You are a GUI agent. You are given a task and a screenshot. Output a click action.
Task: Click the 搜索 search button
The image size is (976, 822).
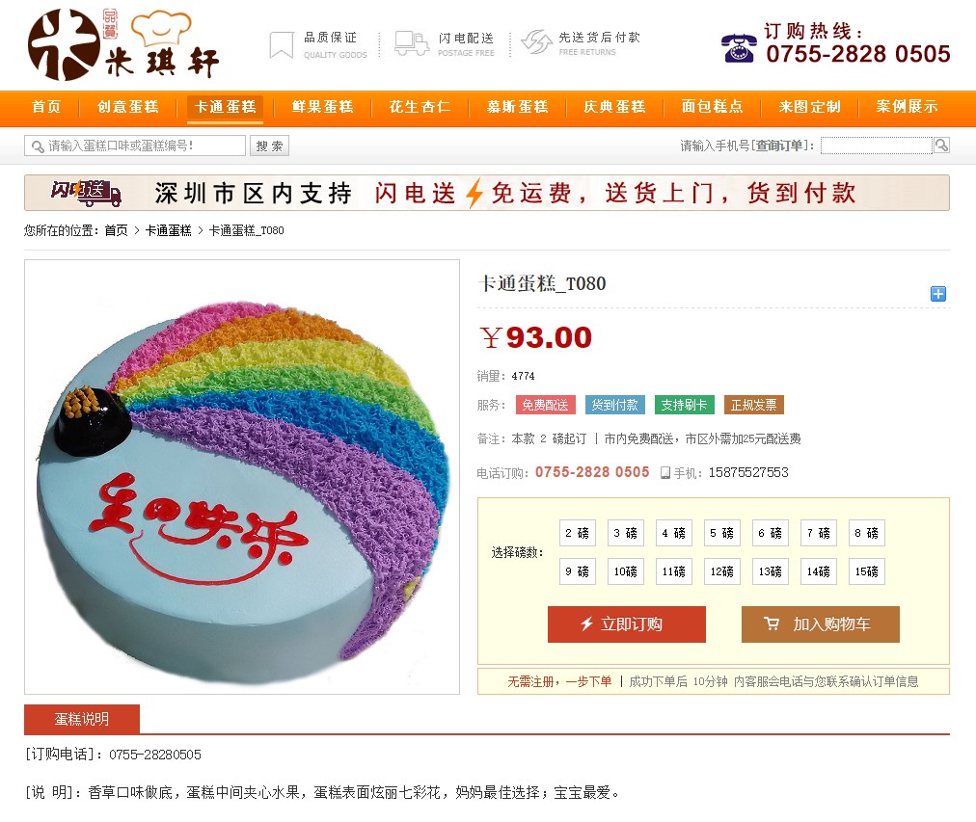pyautogui.click(x=269, y=146)
